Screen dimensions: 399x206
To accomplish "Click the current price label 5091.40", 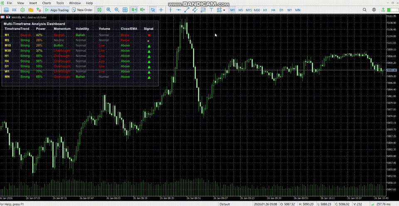I will pos(392,70).
